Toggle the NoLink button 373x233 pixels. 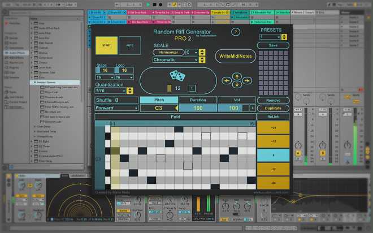point(273,116)
